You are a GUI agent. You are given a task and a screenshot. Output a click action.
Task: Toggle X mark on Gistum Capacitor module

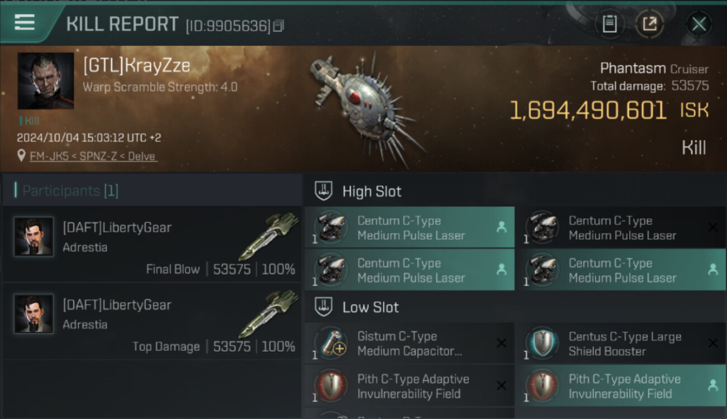point(502,344)
